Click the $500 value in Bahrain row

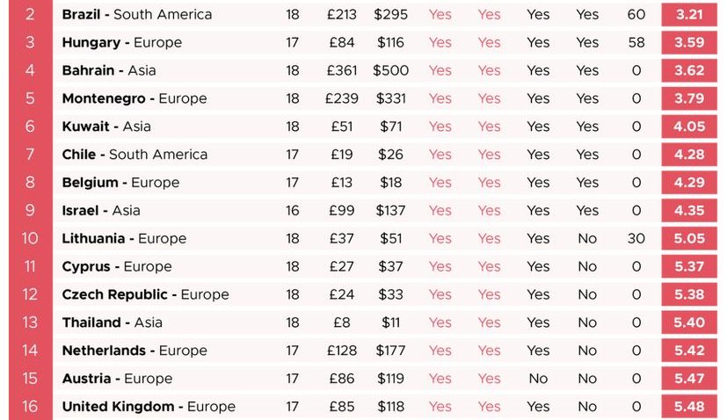click(x=390, y=70)
